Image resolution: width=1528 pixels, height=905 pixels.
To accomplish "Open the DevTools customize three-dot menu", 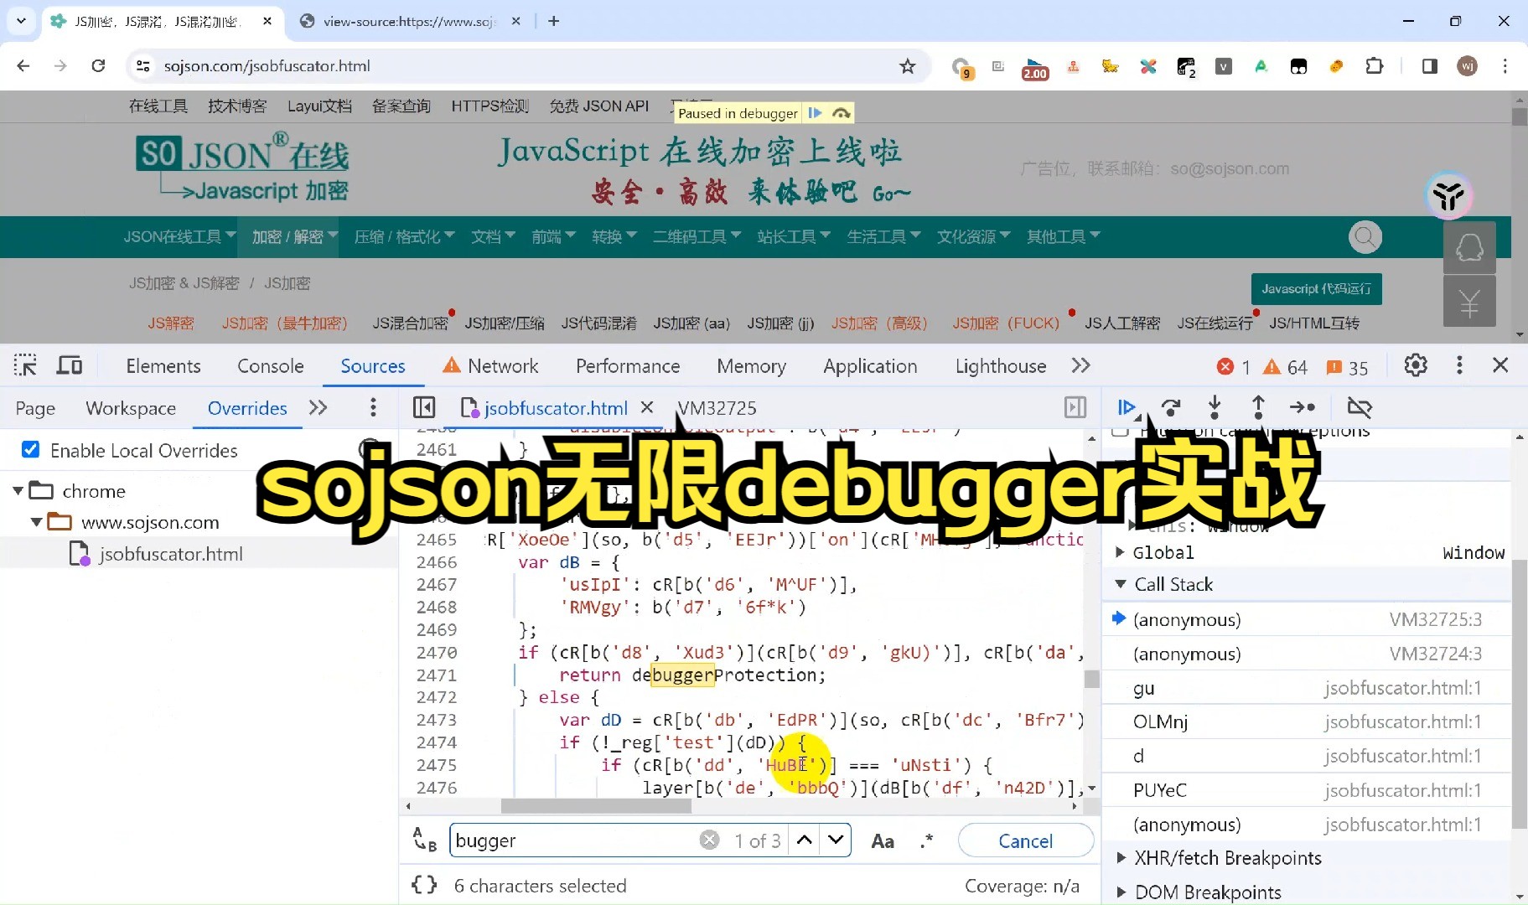I will tap(1459, 365).
